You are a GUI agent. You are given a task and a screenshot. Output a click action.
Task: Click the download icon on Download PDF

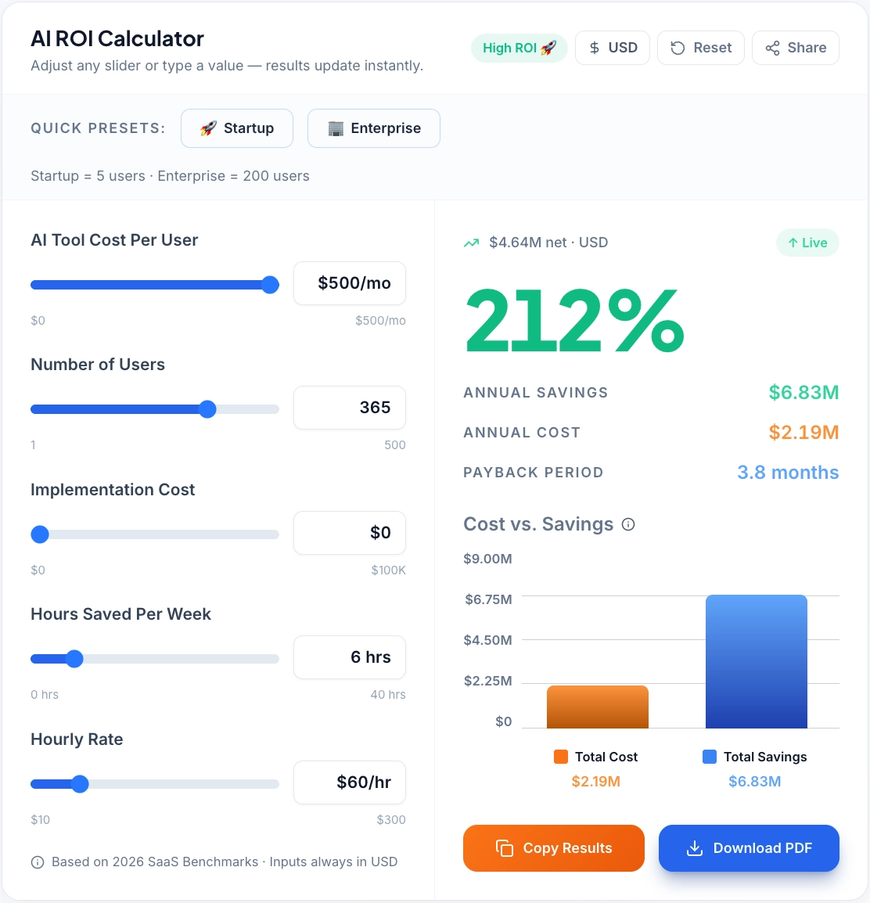693,847
